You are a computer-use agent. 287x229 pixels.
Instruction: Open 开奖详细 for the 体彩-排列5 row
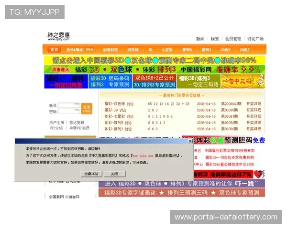coord(254,123)
